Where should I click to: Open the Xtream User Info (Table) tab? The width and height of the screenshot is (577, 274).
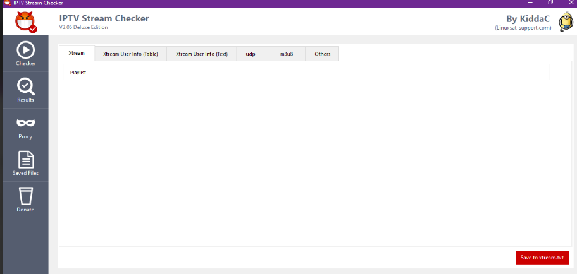click(130, 54)
